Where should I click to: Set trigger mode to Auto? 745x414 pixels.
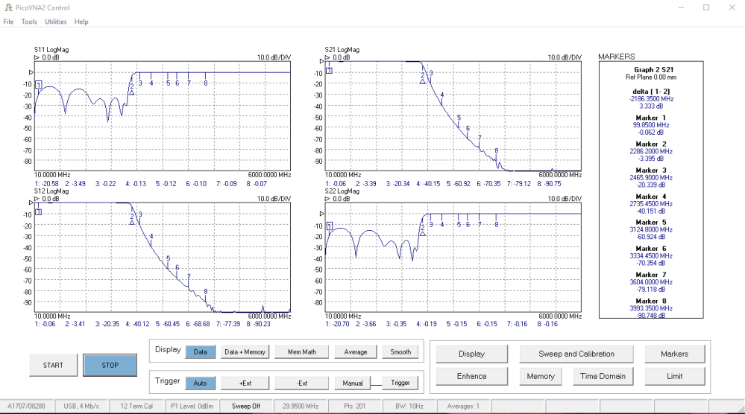(x=200, y=383)
